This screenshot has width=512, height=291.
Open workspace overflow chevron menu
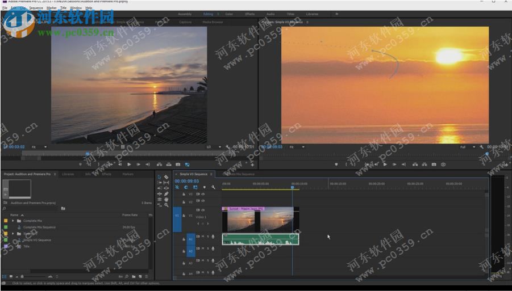tap(336, 14)
